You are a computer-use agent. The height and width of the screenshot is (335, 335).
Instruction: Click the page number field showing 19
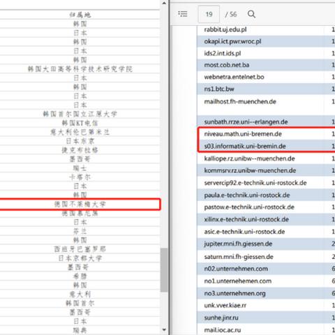coord(209,14)
